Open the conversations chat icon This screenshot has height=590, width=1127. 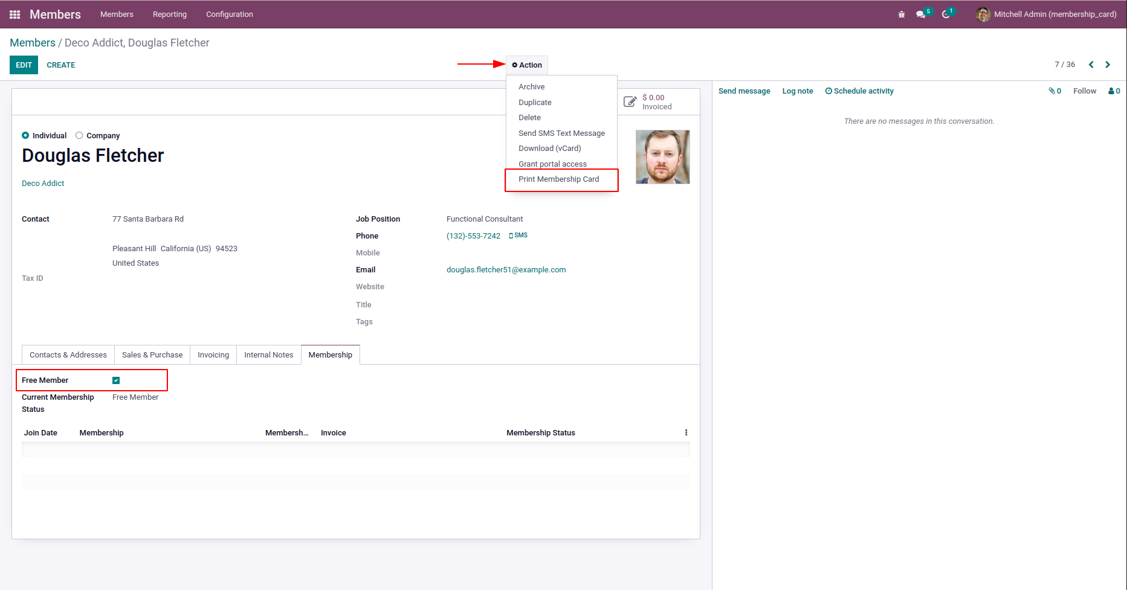(x=921, y=14)
